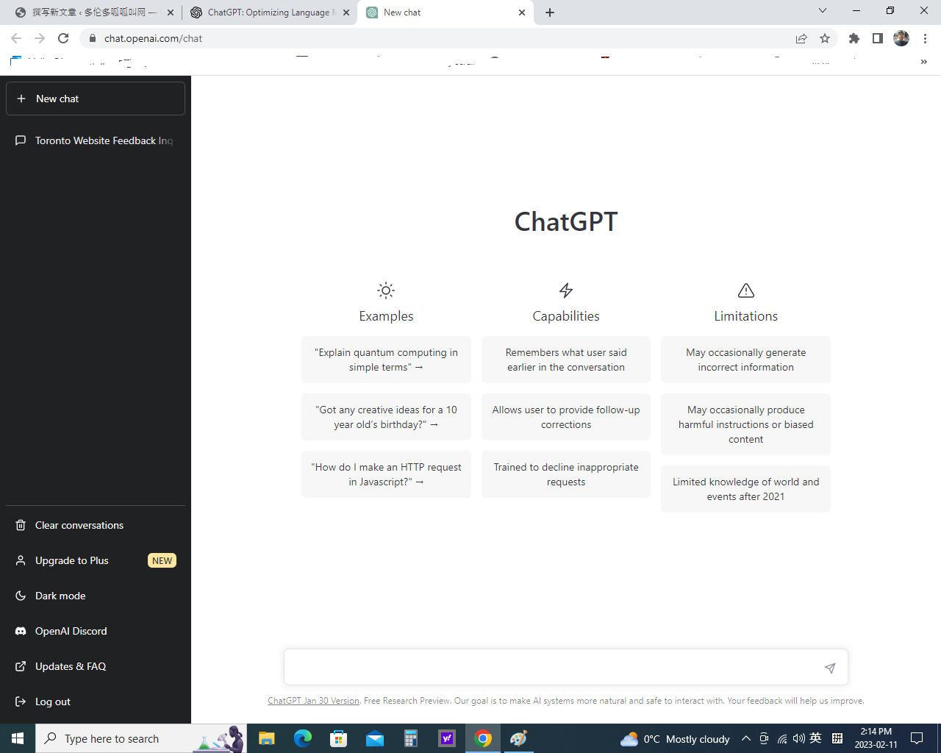The height and width of the screenshot is (753, 941).
Task: Open the Chrome extensions puzzle icon
Action: click(854, 38)
